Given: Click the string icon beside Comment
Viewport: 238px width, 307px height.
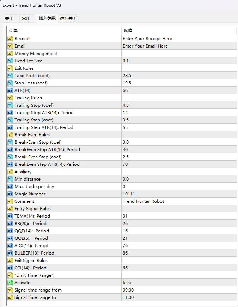Looking at the screenshot, I should point(10,201).
